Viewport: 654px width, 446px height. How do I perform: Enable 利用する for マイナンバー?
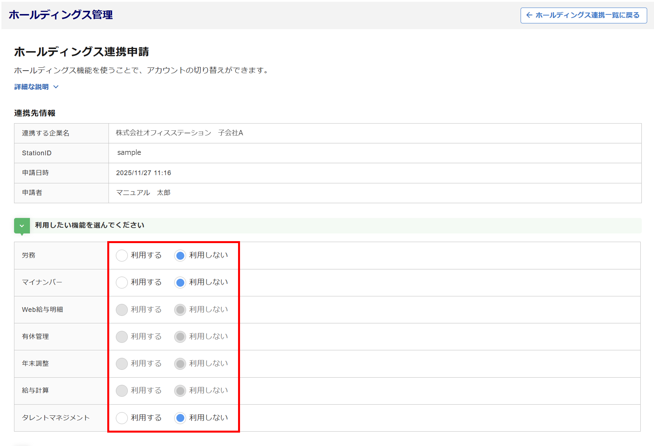(x=122, y=282)
